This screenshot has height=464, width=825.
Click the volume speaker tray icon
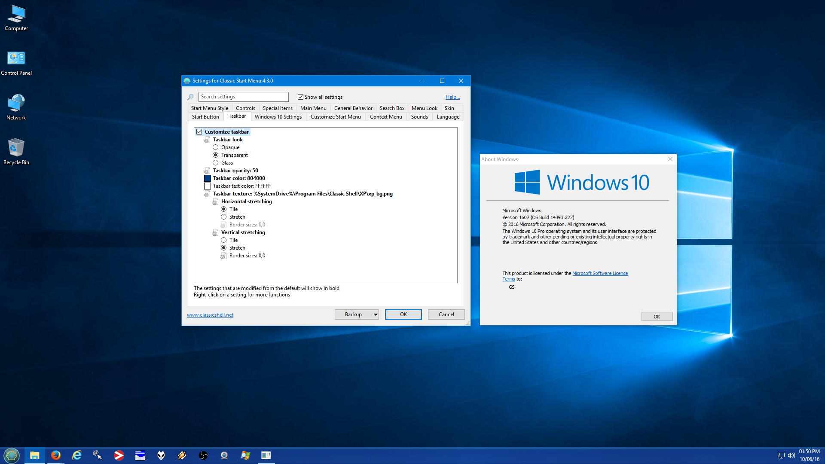point(791,455)
